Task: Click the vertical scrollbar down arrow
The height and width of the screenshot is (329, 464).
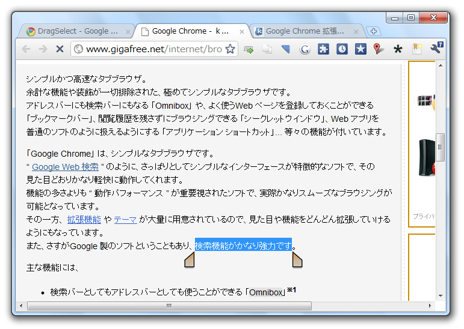Action: [x=441, y=295]
